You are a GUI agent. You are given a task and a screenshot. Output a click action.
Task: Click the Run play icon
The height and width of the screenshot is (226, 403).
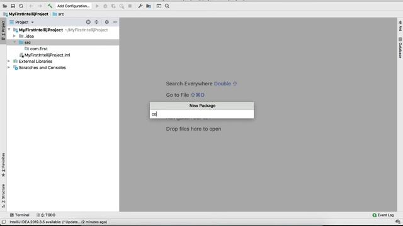(x=97, y=6)
